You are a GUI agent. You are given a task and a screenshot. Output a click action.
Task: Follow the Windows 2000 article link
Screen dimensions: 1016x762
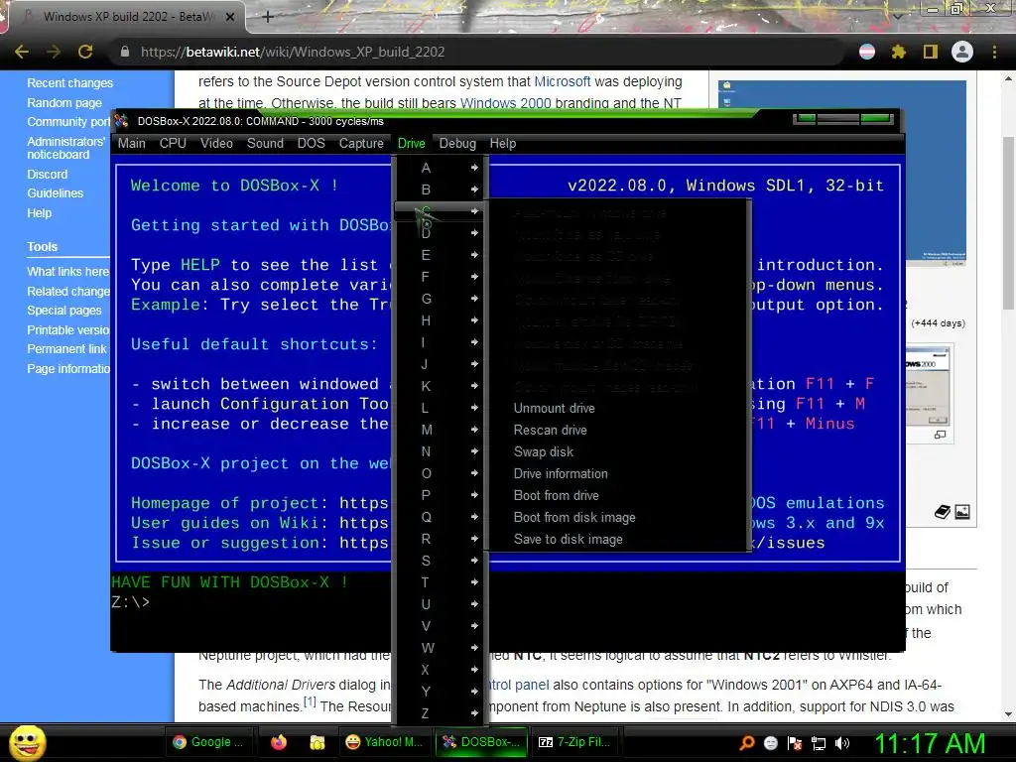[505, 103]
